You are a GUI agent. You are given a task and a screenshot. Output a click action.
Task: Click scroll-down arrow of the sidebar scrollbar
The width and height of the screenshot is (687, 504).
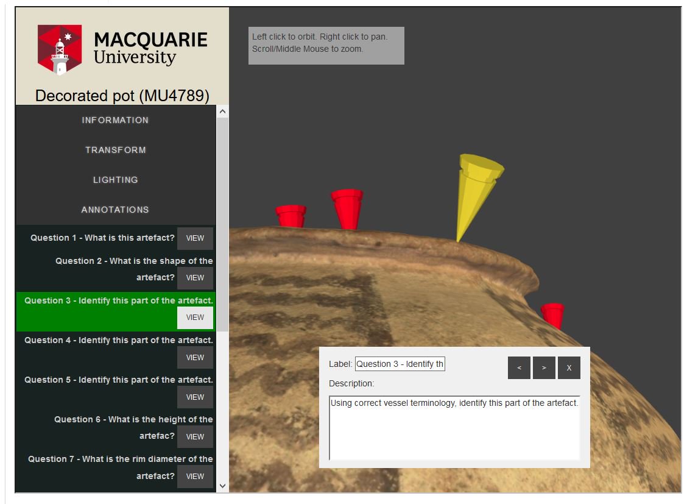tap(222, 486)
